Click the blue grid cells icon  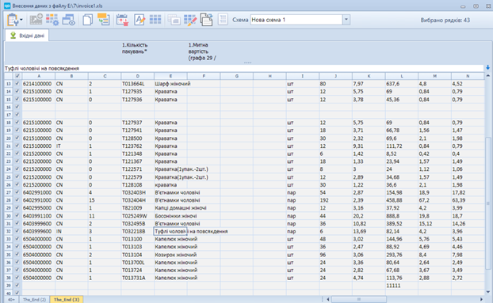(155, 20)
